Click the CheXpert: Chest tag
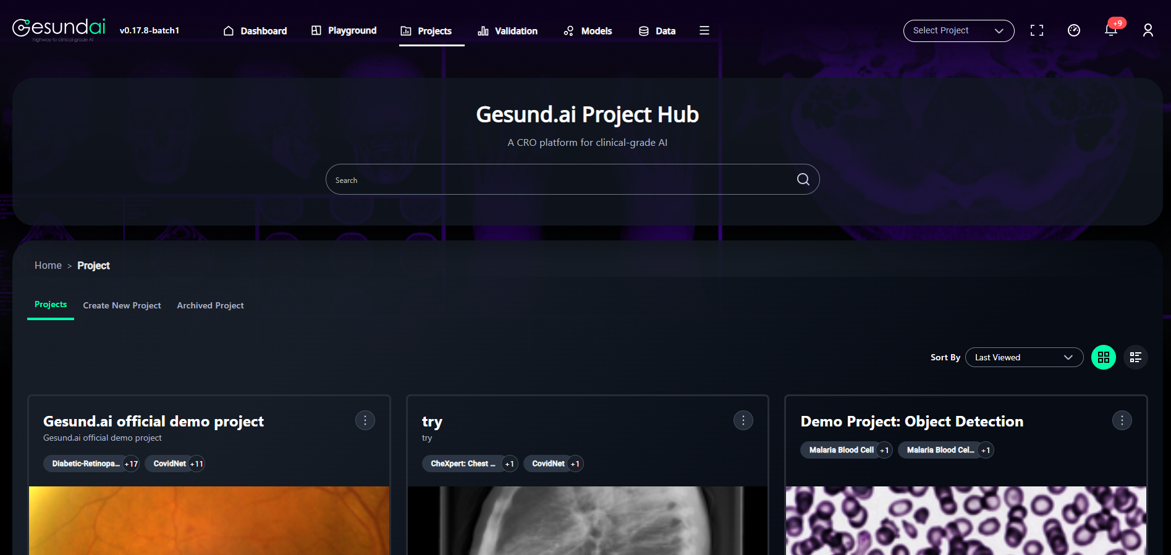This screenshot has height=555, width=1171. 463,464
